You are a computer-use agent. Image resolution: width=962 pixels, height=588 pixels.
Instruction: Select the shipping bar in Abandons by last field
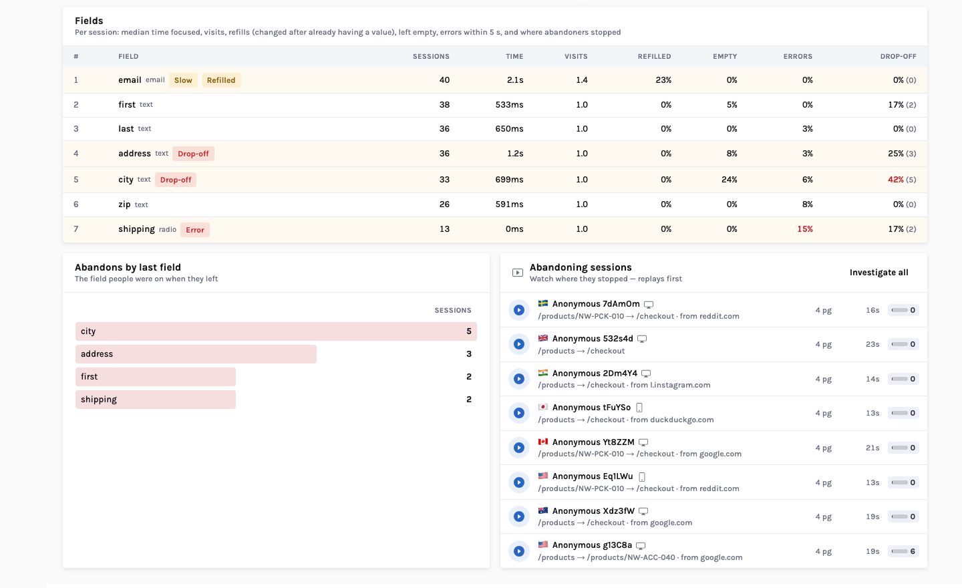156,400
